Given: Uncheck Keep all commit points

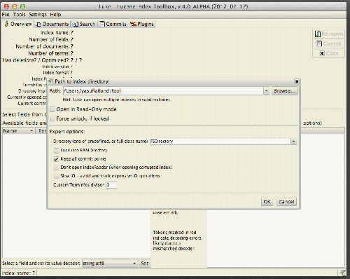Looking at the screenshot, I should [x=56, y=159].
